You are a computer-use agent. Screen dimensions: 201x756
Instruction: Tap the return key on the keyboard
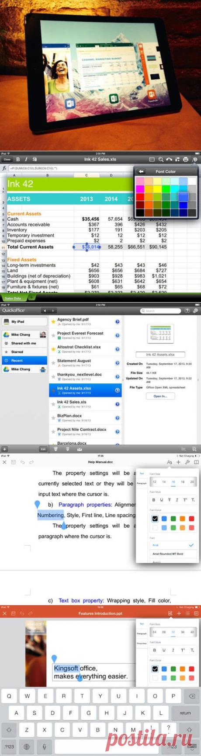185,713
